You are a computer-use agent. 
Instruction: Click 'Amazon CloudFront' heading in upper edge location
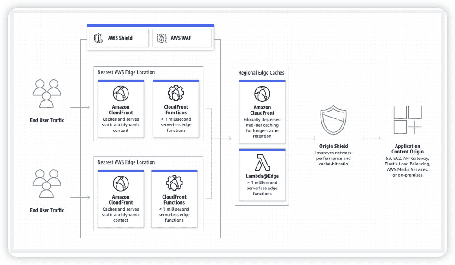pos(121,110)
